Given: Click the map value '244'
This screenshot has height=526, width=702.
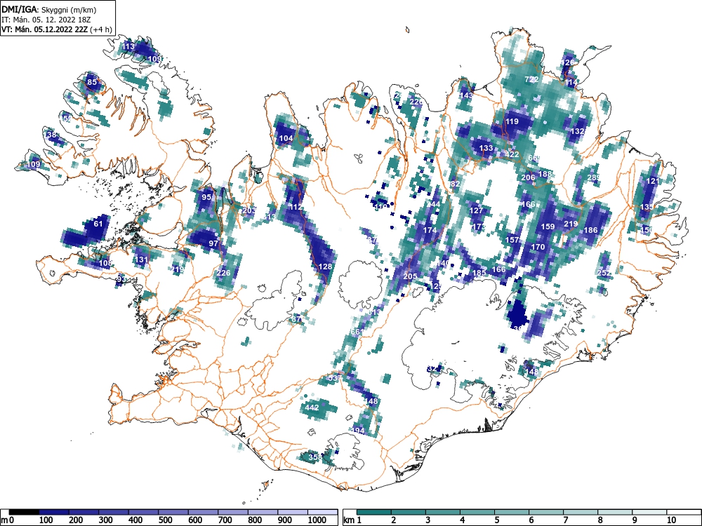Looking at the screenshot, I should (x=433, y=203).
